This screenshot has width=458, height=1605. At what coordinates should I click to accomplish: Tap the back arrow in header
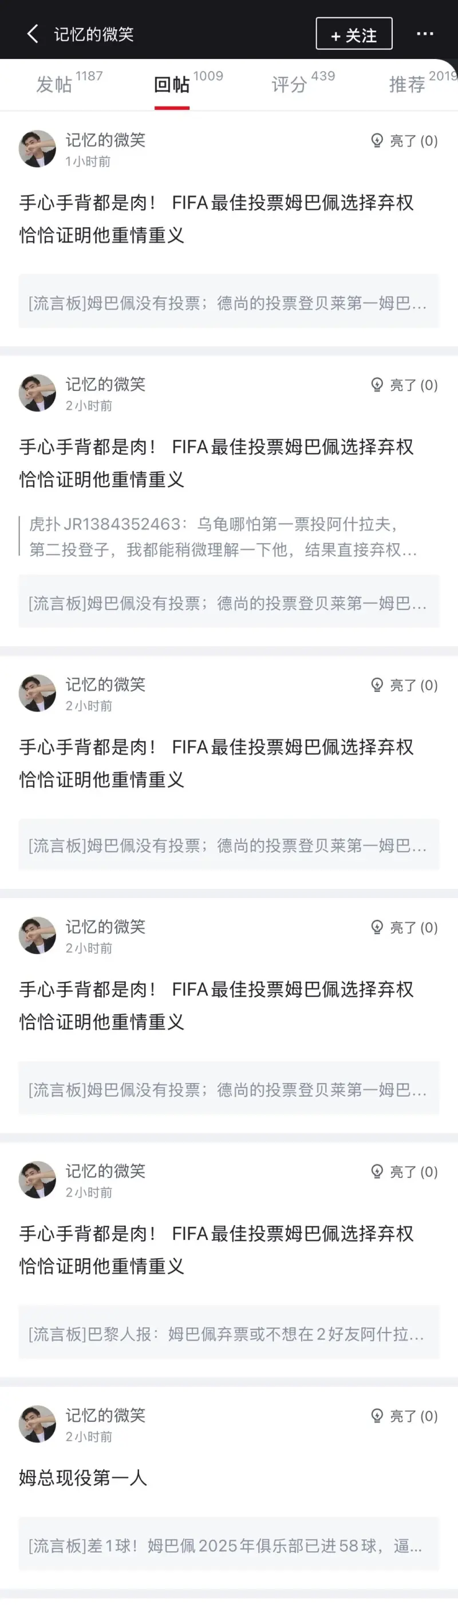(x=33, y=34)
